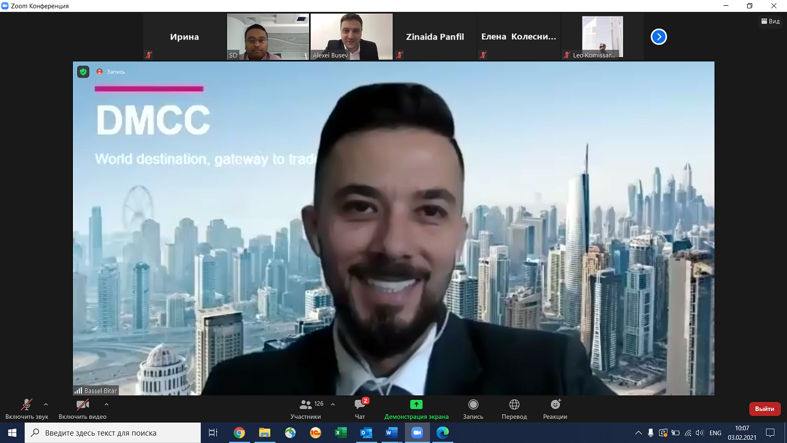Select the SD participant video tile

coord(268,37)
